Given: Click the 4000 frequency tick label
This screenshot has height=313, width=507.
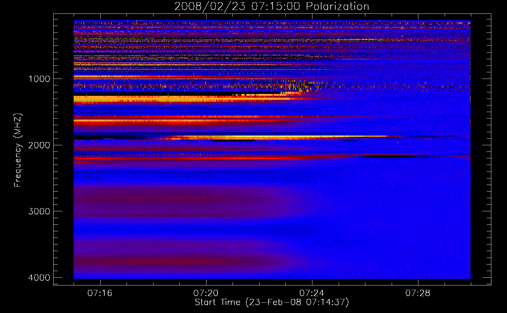Looking at the screenshot, I should pos(39,278).
